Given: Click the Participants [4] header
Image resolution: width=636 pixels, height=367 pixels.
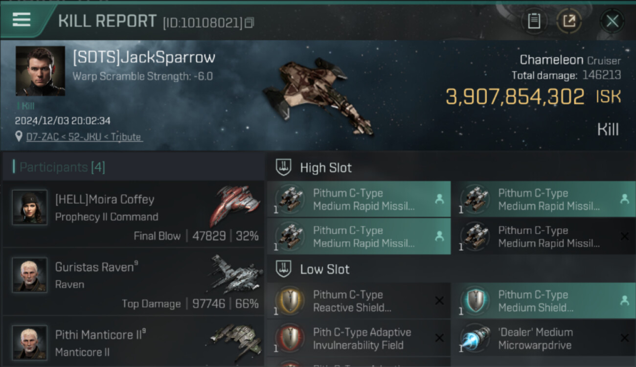Looking at the screenshot, I should click(x=62, y=167).
